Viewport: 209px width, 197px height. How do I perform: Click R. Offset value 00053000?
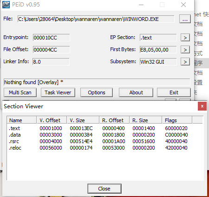pos(113,148)
